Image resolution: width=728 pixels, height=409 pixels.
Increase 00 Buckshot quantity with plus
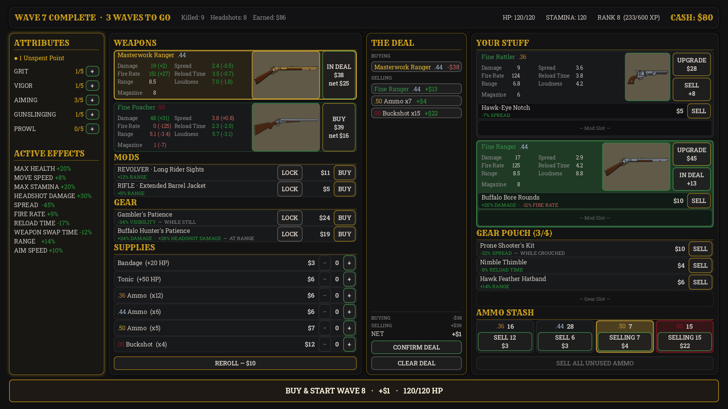pos(349,344)
